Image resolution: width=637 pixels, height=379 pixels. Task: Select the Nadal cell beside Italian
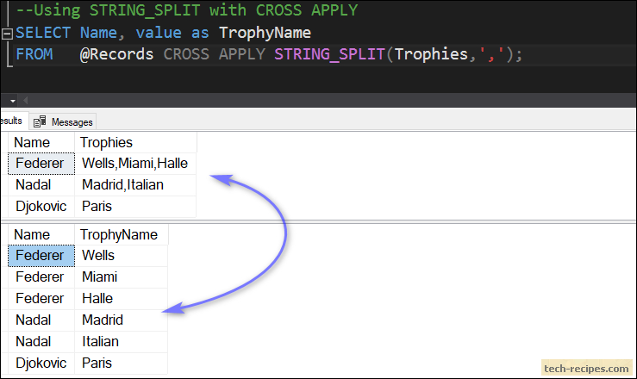pos(41,342)
